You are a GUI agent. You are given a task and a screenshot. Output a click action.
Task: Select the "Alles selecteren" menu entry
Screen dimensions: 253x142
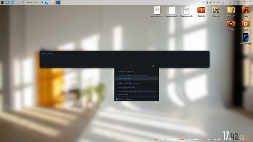point(137,78)
